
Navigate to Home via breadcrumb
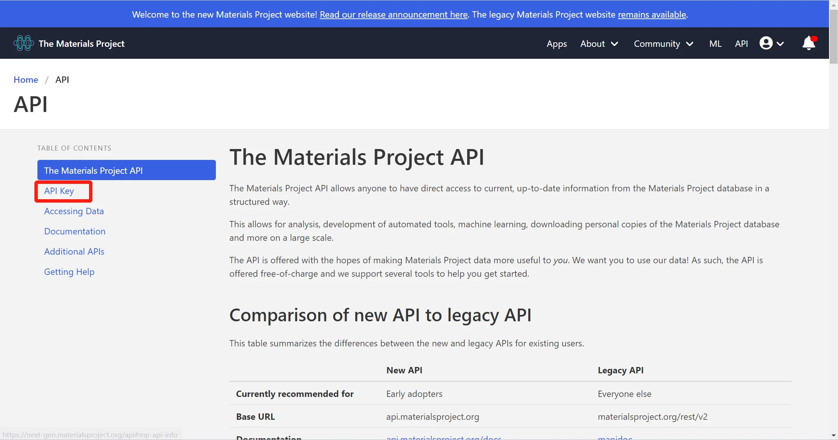25,79
